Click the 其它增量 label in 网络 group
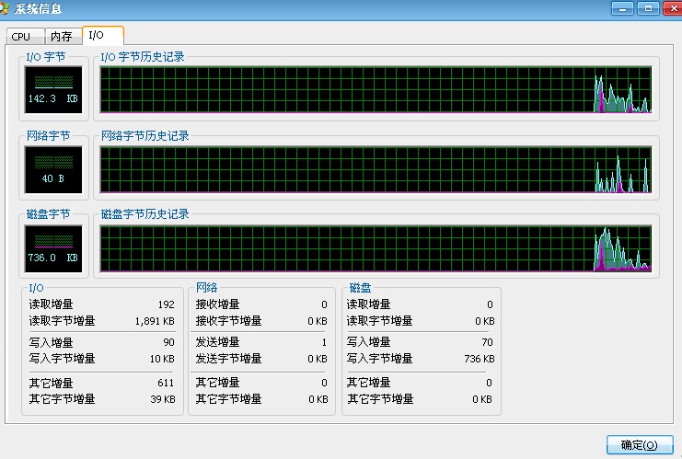The width and height of the screenshot is (682, 459). (x=217, y=383)
